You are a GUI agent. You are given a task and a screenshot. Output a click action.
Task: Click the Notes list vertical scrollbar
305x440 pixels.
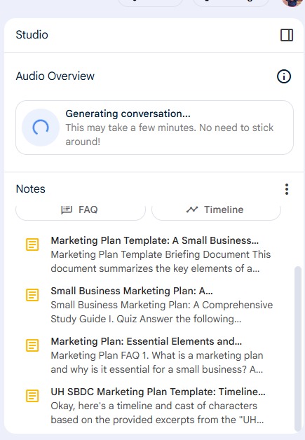[298, 348]
